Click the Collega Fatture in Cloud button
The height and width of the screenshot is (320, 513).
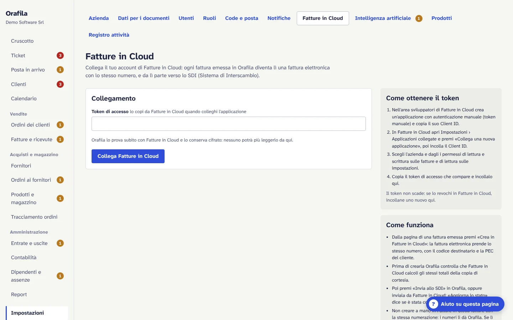pyautogui.click(x=128, y=156)
